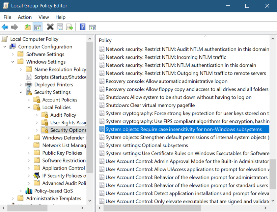The image size is (277, 212).
Task: Click the title bar app icon
Action: [6, 5]
